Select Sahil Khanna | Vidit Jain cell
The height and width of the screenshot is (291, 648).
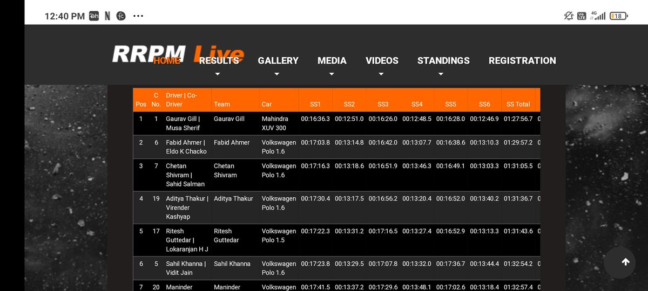click(x=187, y=268)
